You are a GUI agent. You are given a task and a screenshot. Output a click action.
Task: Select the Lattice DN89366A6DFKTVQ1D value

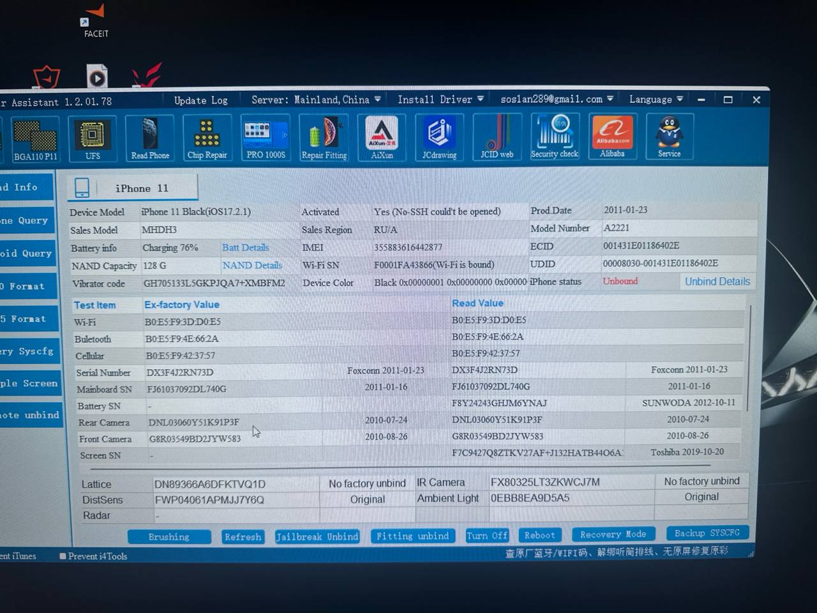coord(210,484)
